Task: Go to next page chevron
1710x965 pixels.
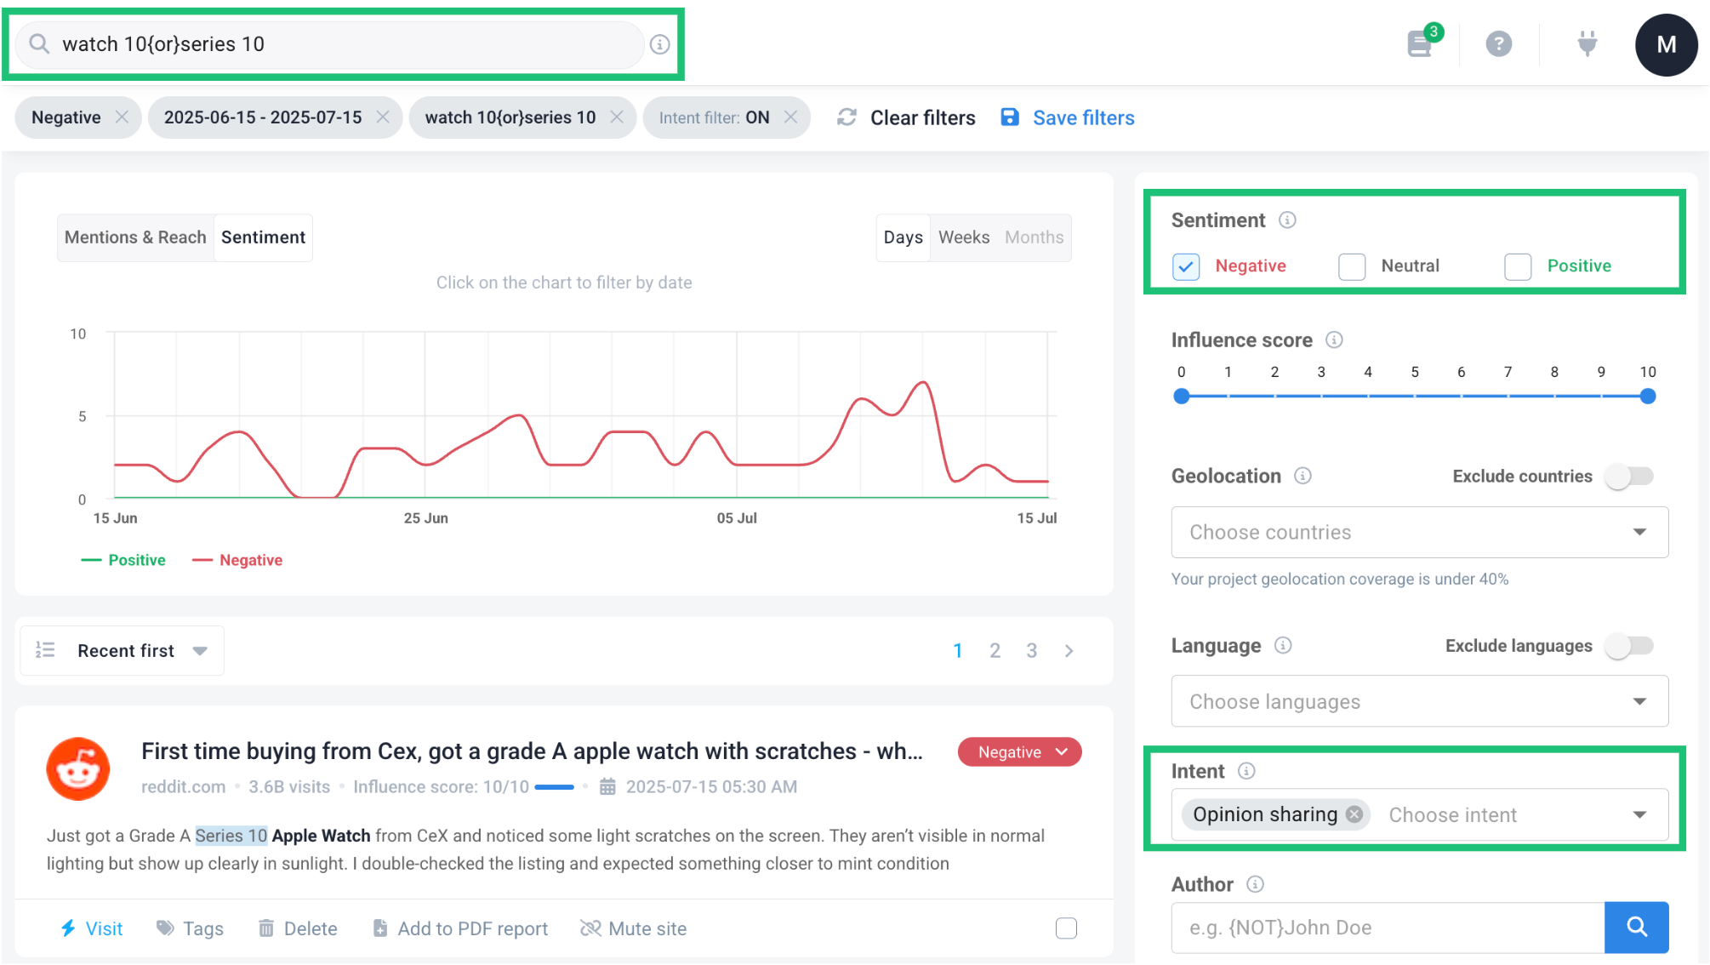Action: tap(1069, 651)
